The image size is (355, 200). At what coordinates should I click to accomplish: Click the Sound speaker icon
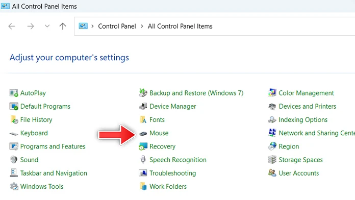(14, 160)
